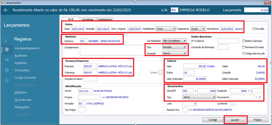
Task: Enable Remessa Enviada checkbox
Action: pyautogui.click(x=244, y=47)
